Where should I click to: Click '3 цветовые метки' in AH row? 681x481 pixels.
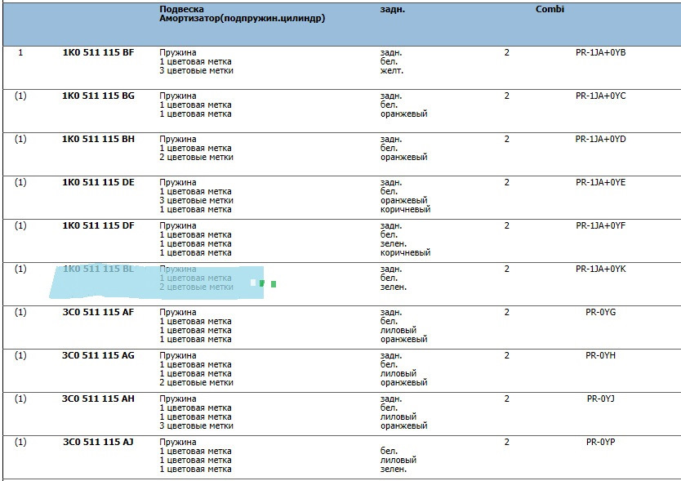196,425
